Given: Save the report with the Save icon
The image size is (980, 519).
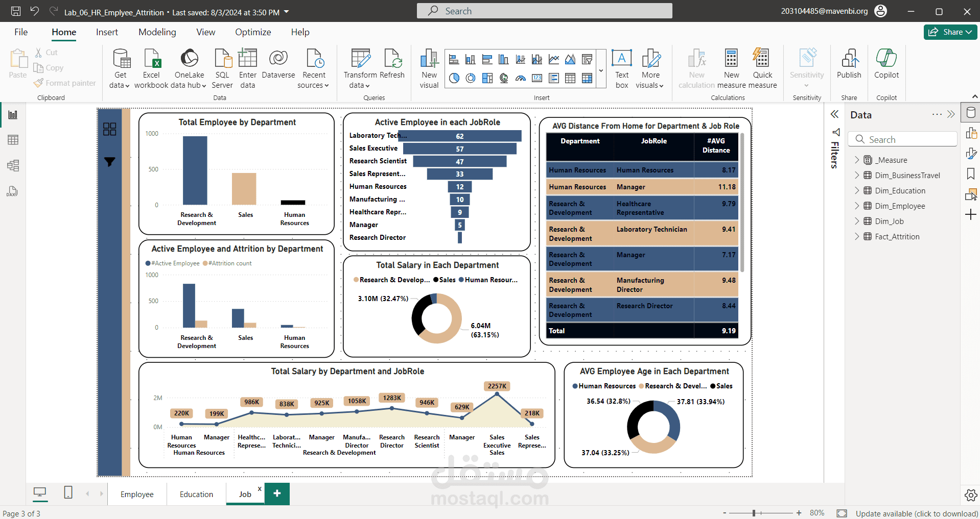Looking at the screenshot, I should pos(16,11).
